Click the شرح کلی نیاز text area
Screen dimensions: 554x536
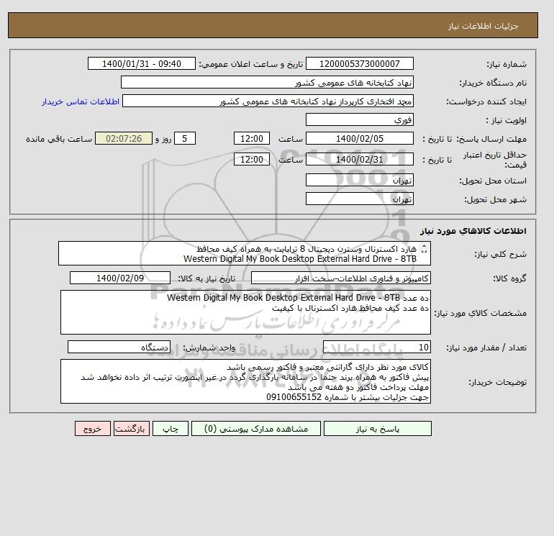[x=245, y=254]
